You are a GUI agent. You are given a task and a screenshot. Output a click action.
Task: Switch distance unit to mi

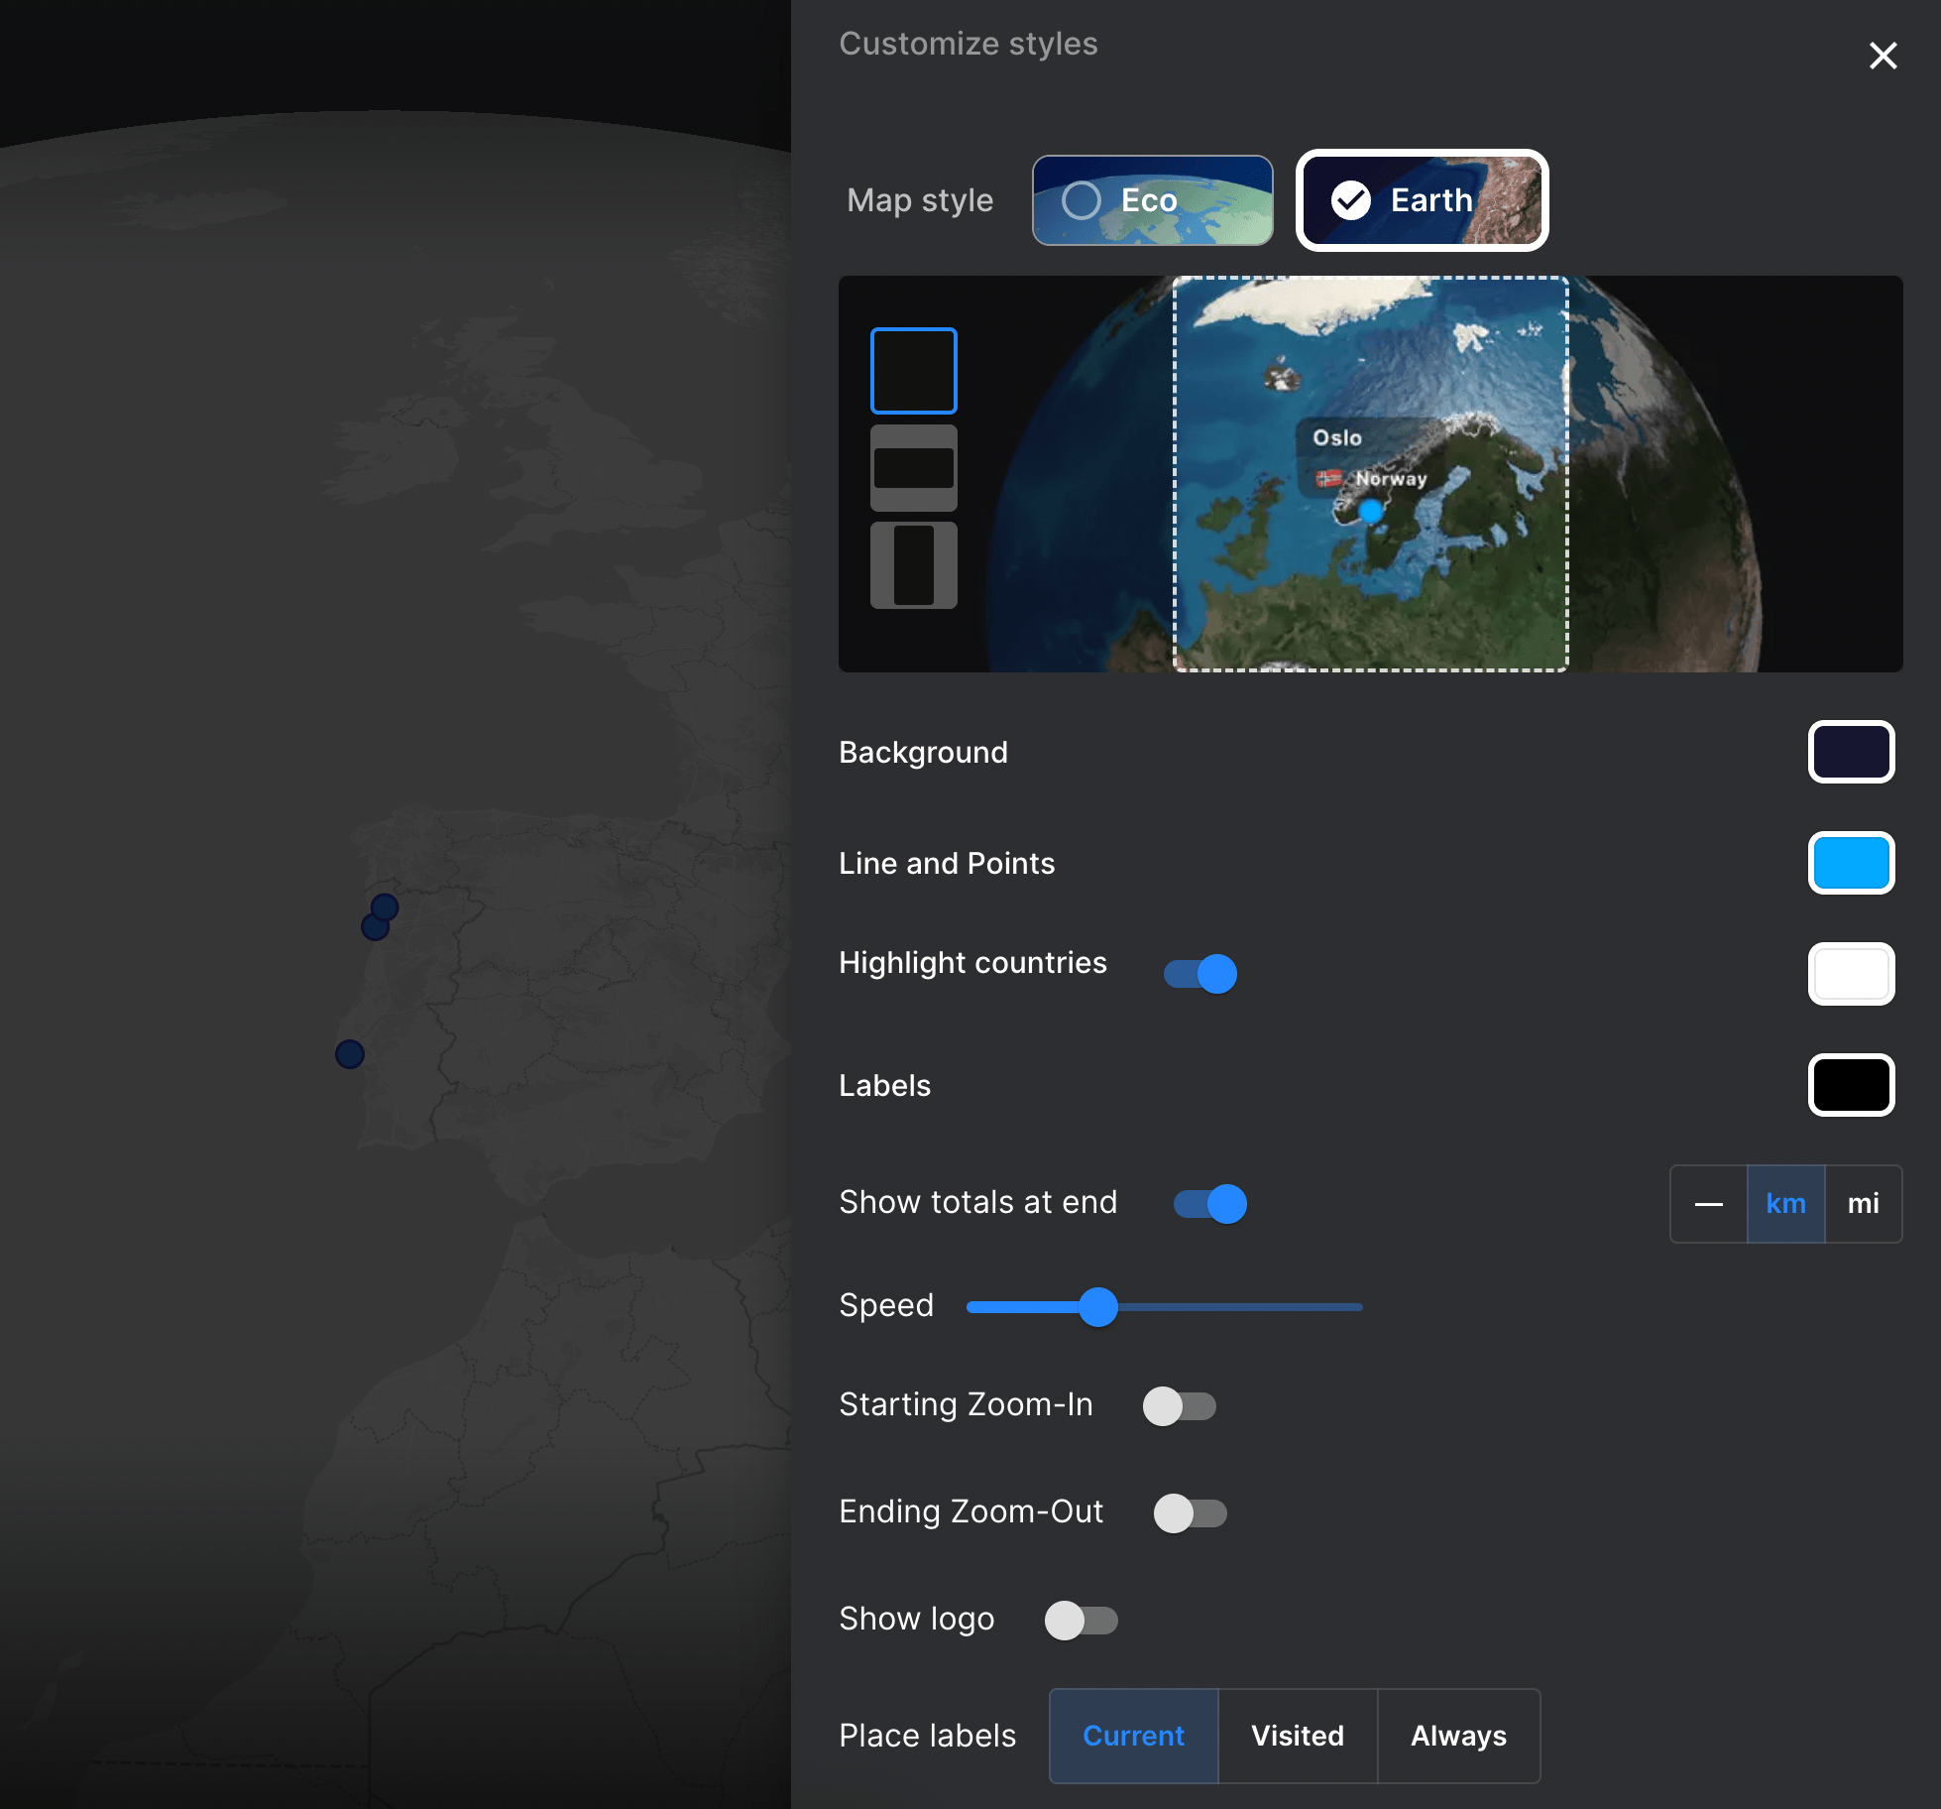pos(1863,1204)
